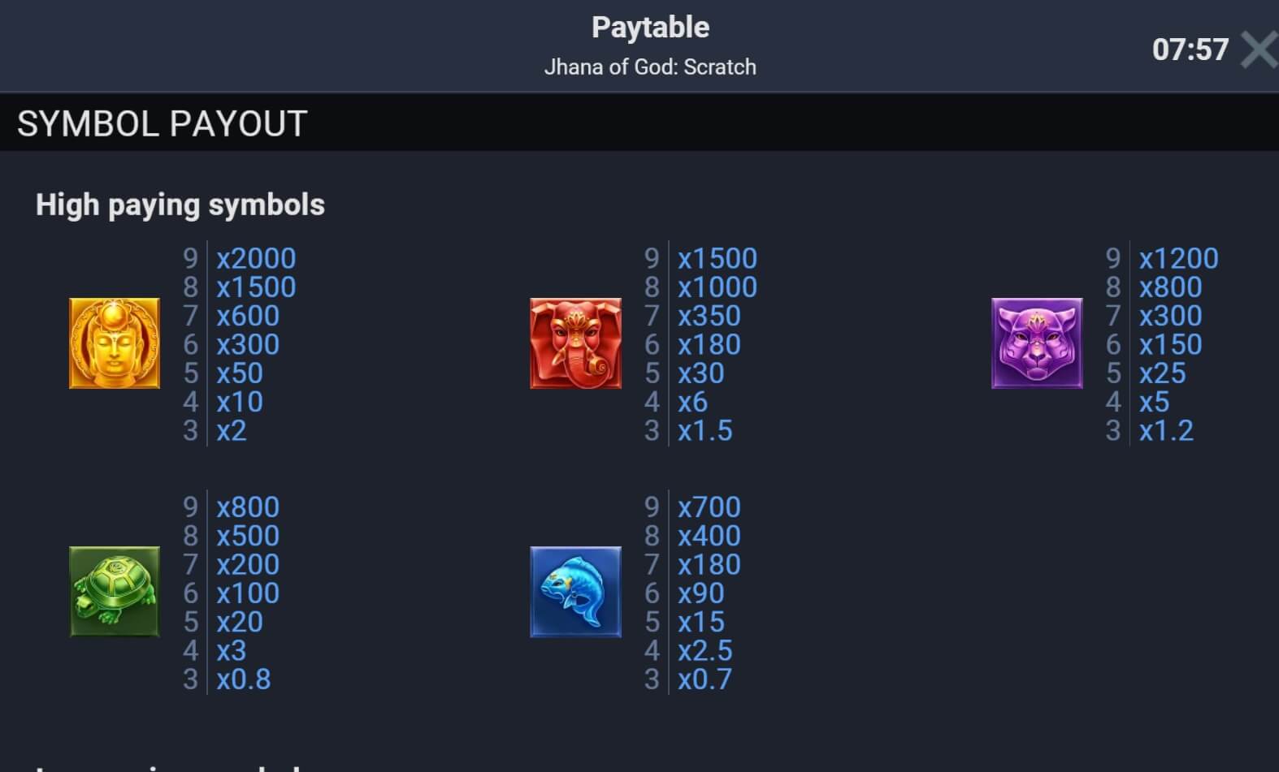Click the x1.5 elephant minimum payout
This screenshot has height=772, width=1279.
coord(705,431)
